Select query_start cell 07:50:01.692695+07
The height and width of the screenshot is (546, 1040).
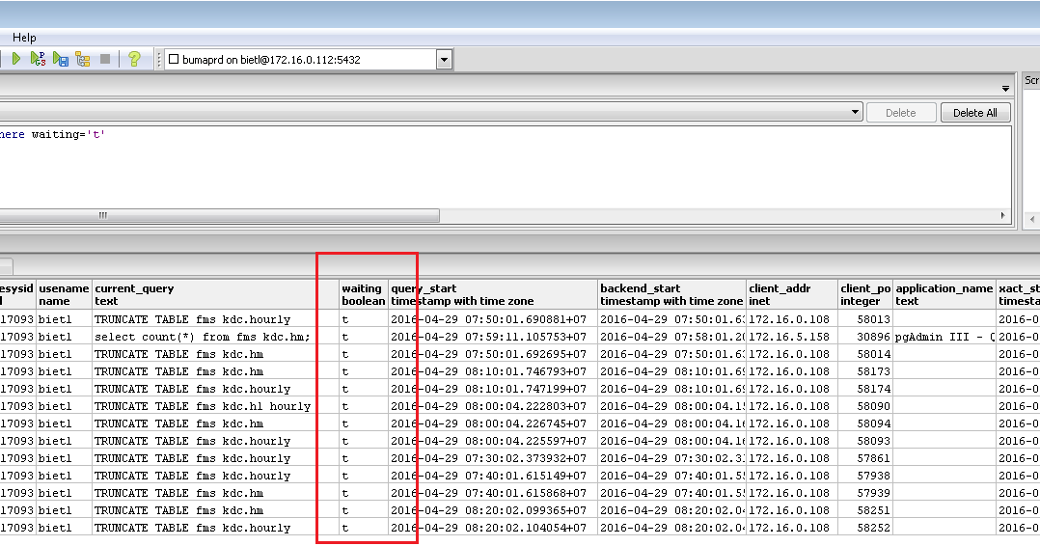[x=493, y=354]
